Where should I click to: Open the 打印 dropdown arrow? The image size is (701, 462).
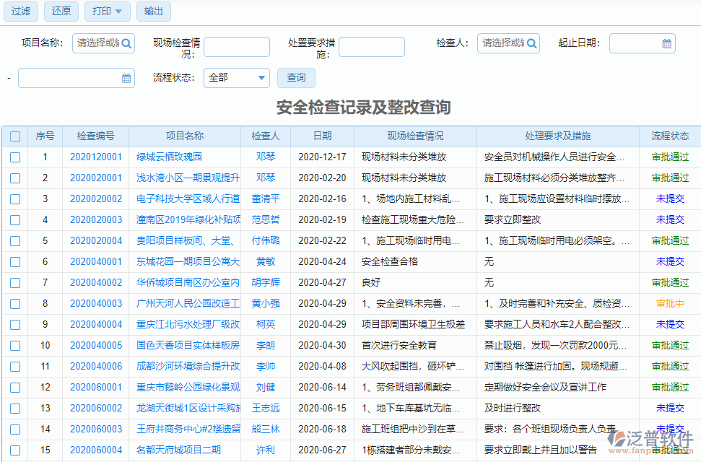click(117, 12)
